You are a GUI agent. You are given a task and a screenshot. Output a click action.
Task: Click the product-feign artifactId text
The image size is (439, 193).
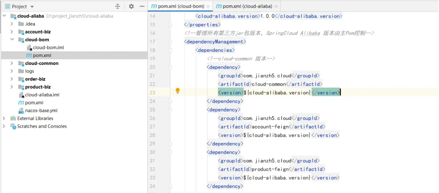point(270,169)
